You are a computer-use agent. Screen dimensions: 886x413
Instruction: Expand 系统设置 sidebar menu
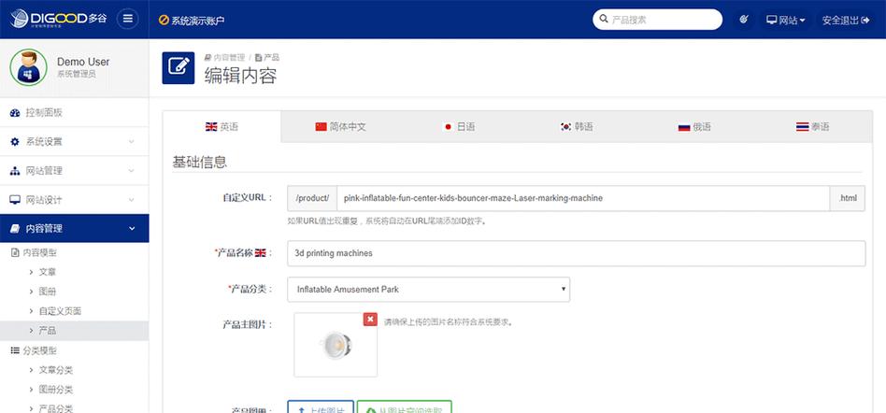point(75,142)
